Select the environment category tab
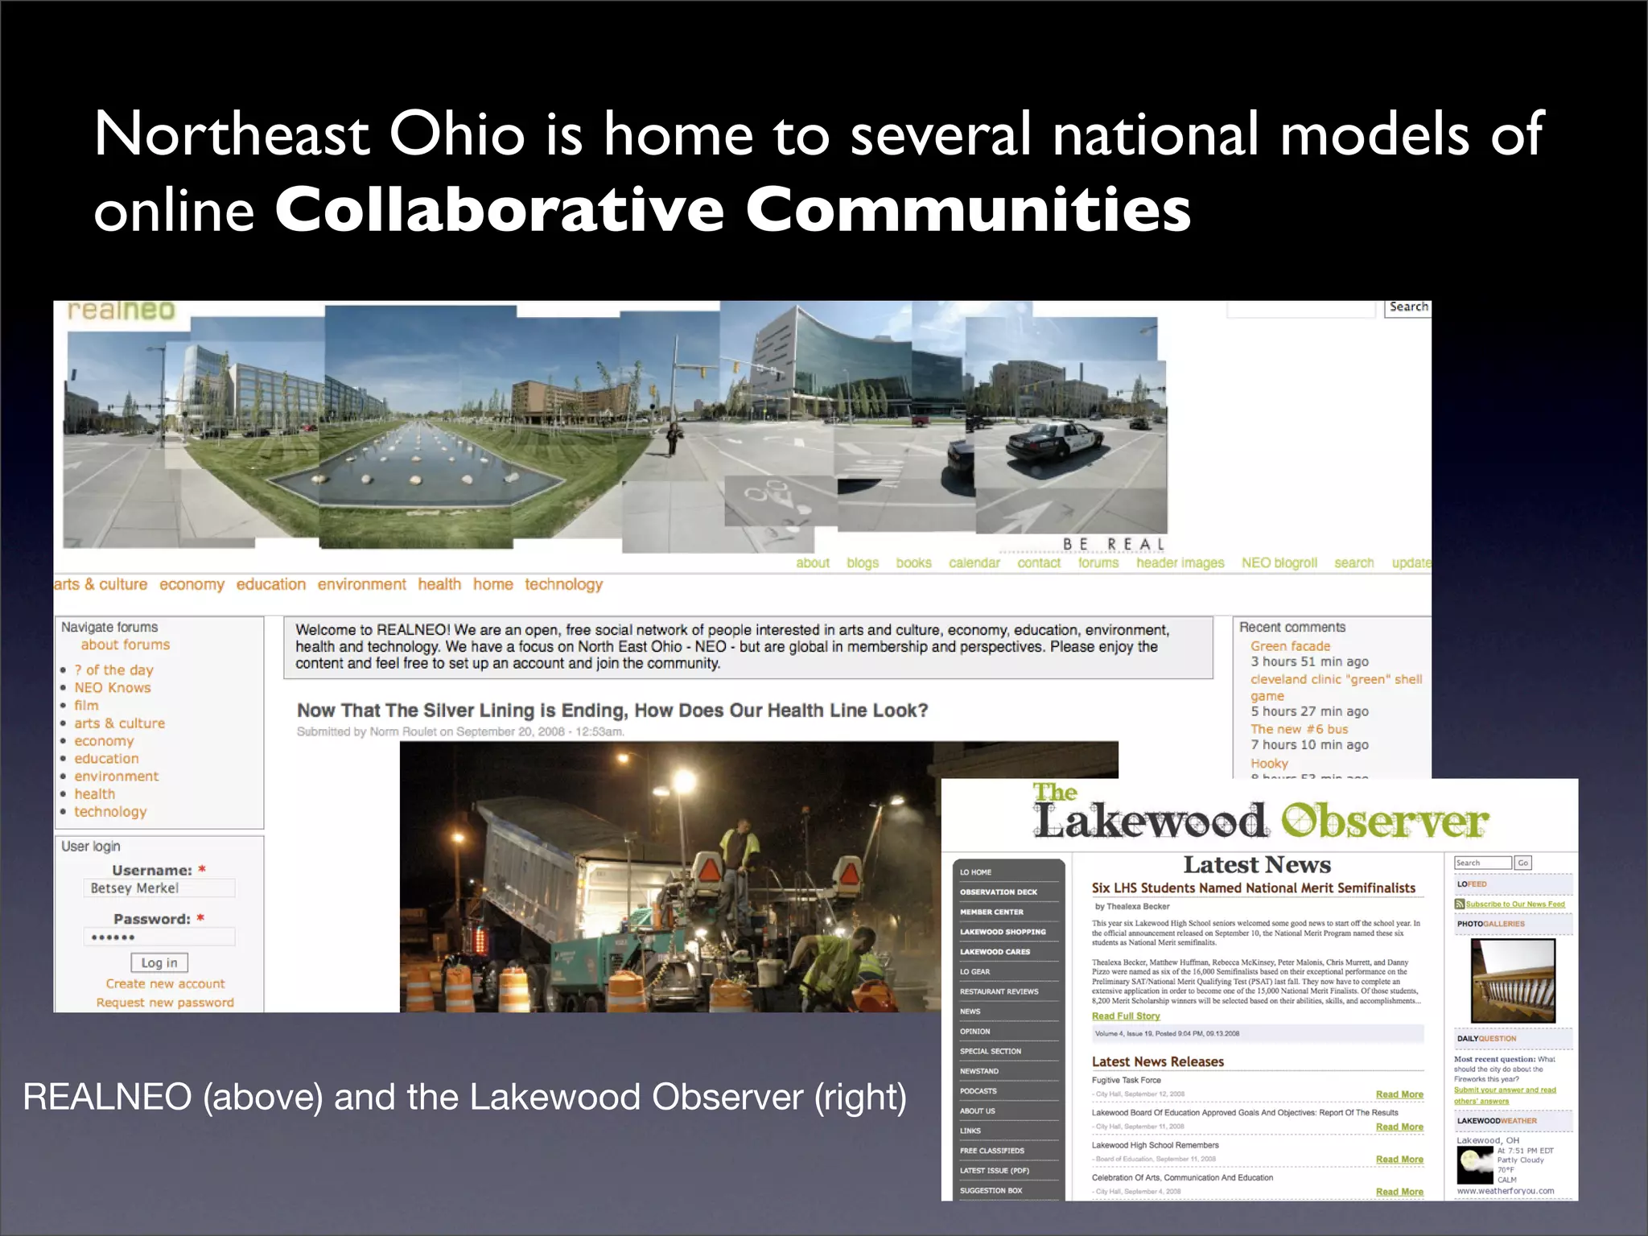This screenshot has width=1648, height=1236. [x=361, y=584]
